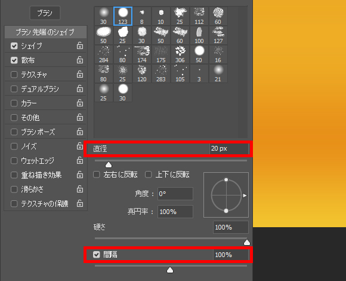
Task: Open the ブラシ presets button
Action: [45, 13]
